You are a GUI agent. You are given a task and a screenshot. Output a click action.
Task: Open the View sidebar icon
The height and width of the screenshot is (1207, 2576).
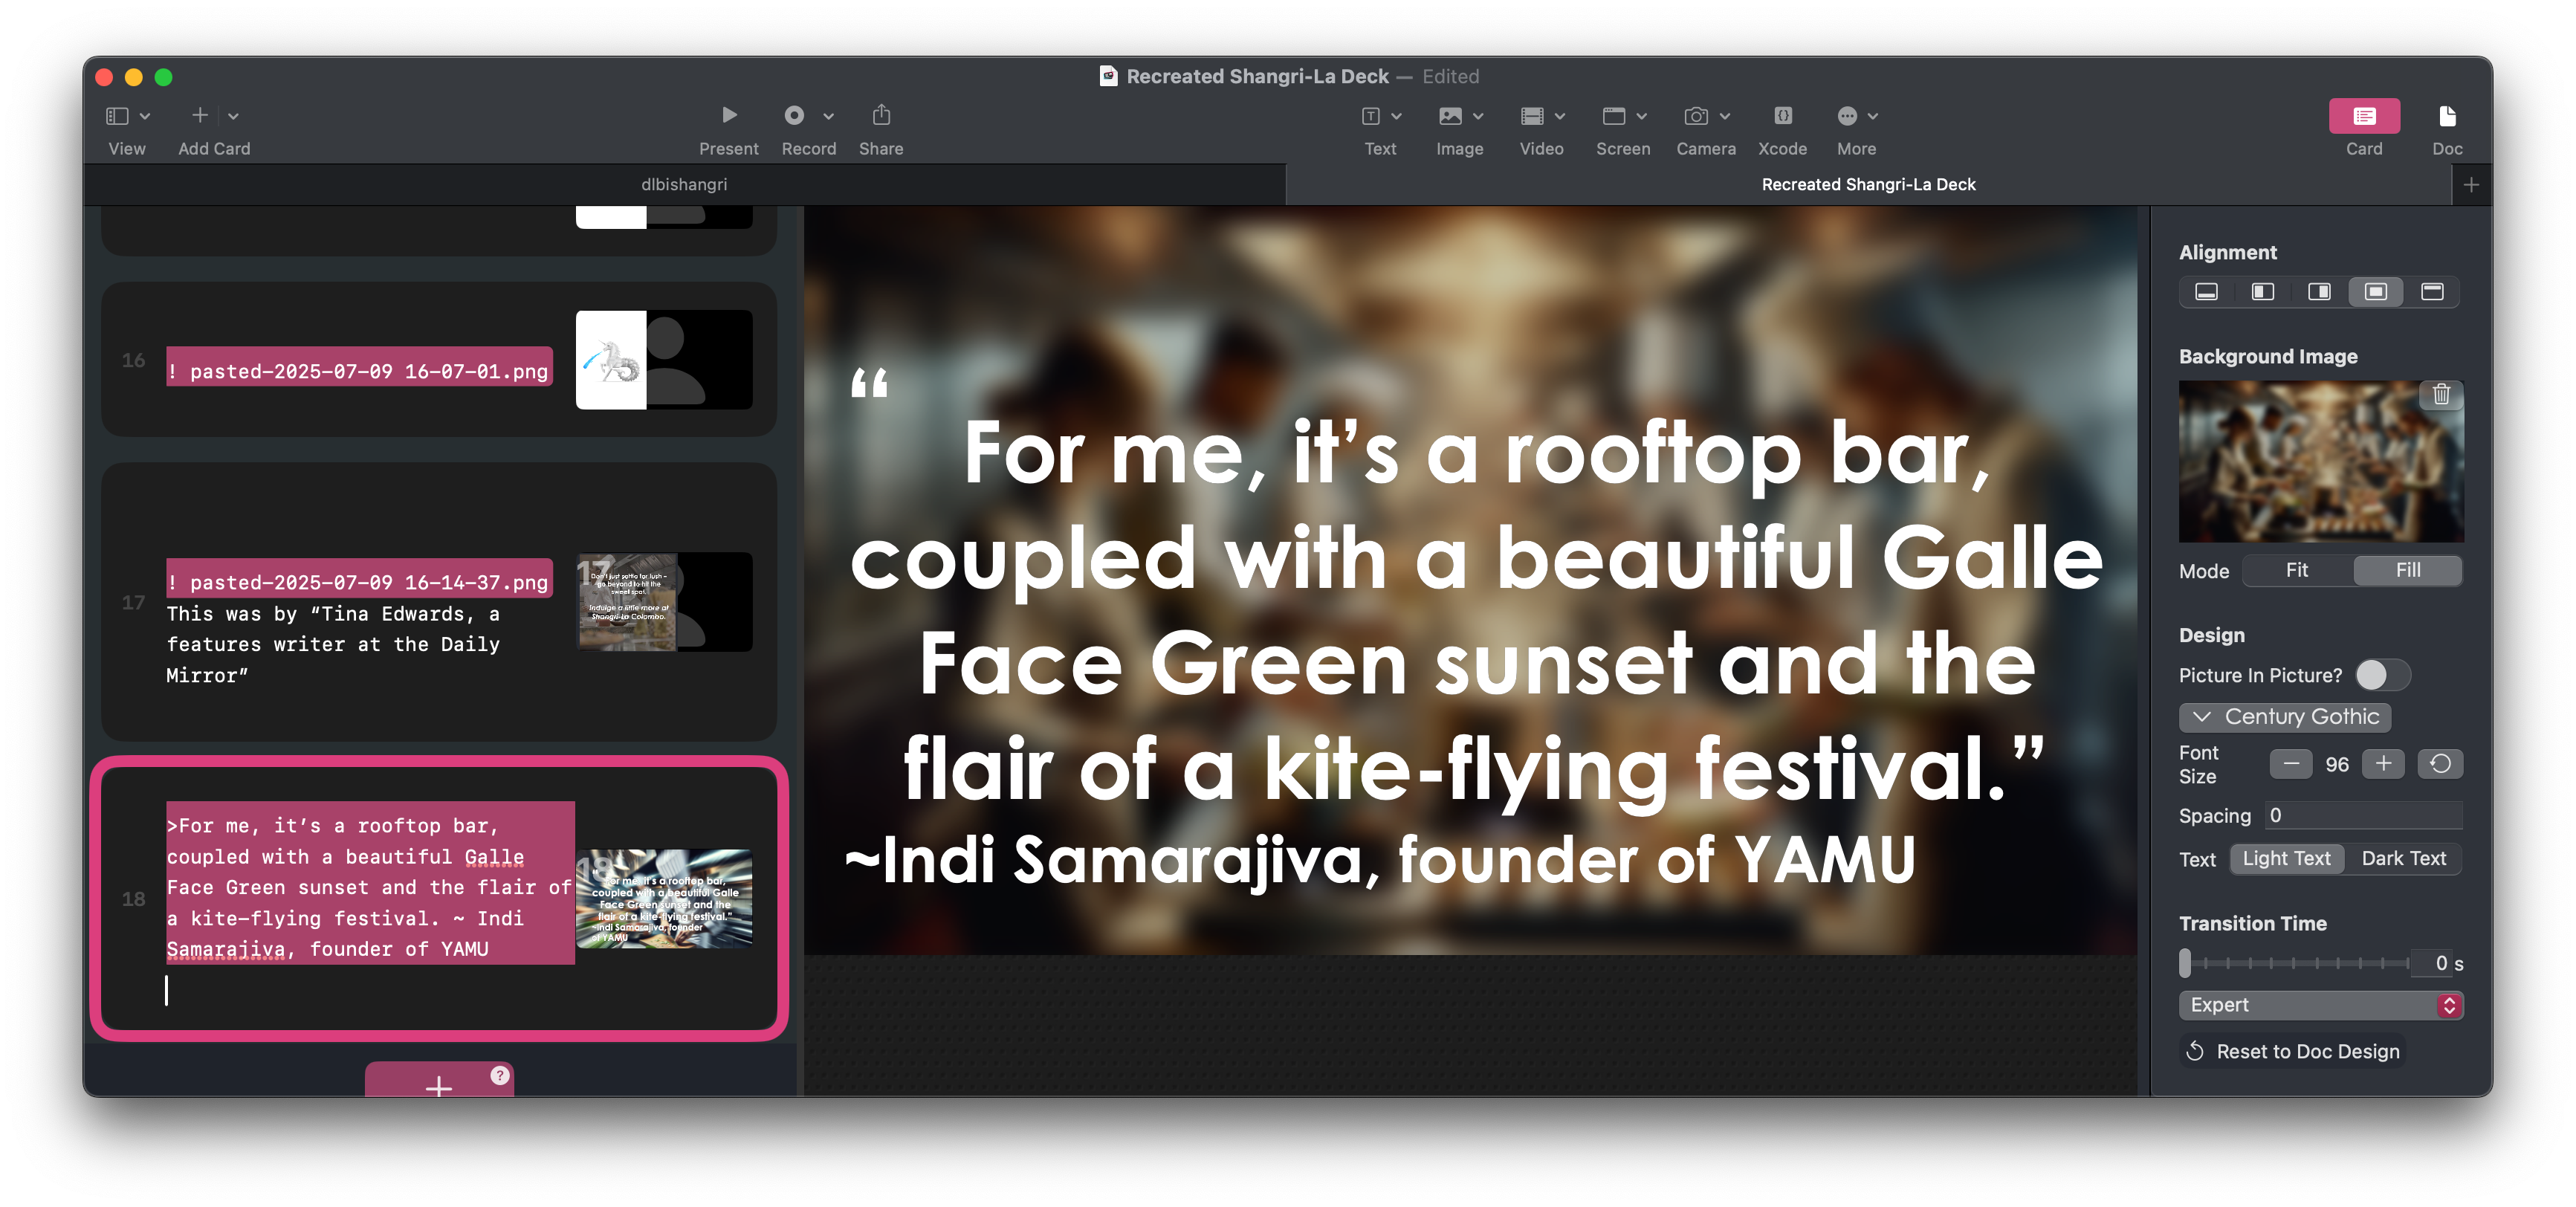coord(117,116)
